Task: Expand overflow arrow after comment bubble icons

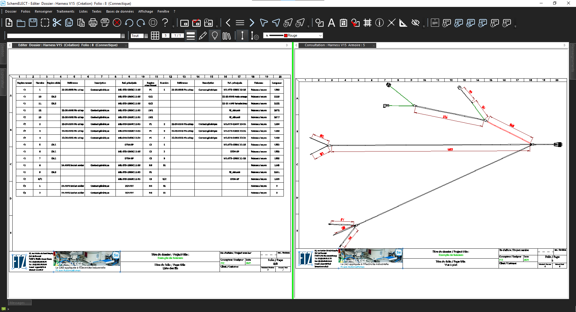Action: tap(515, 26)
